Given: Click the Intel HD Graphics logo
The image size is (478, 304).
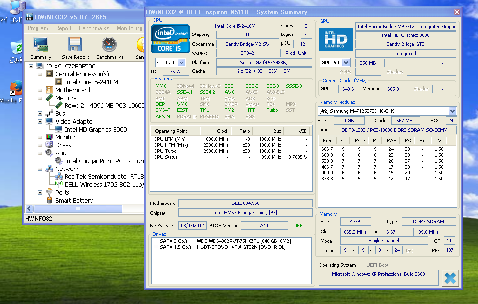Looking at the screenshot, I should [x=336, y=39].
